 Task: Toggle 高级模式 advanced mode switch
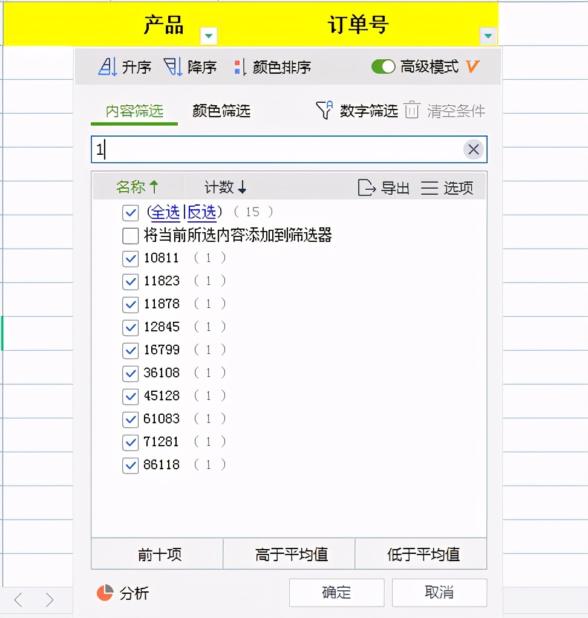383,67
